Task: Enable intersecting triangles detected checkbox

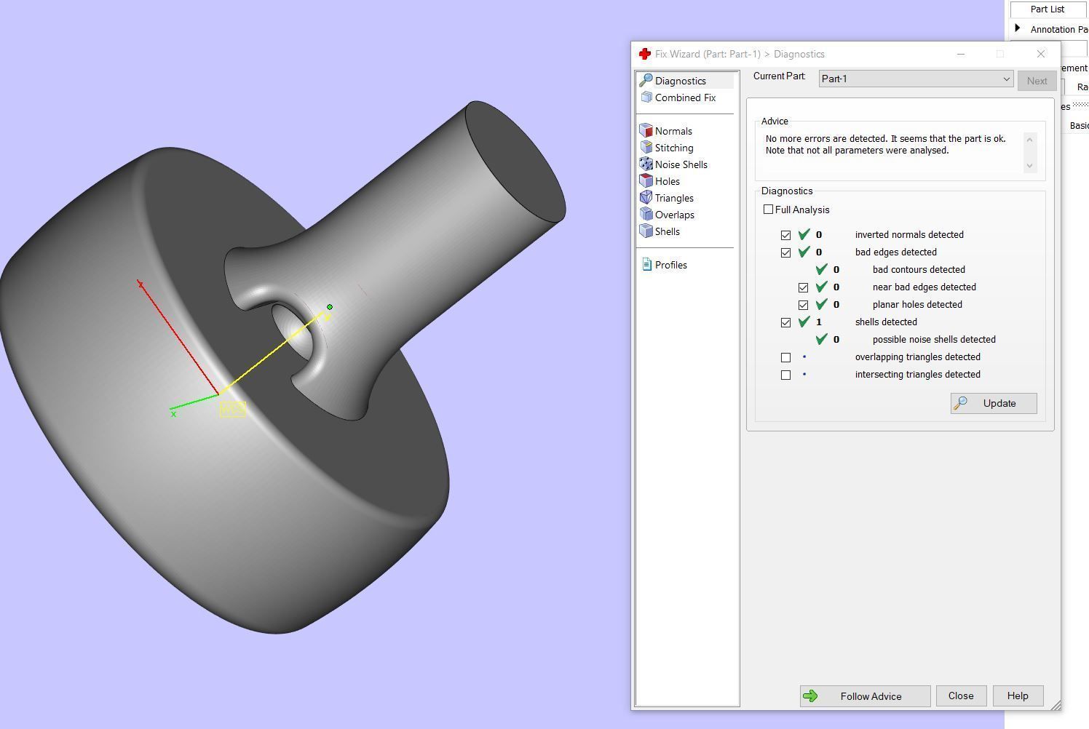Action: (785, 375)
